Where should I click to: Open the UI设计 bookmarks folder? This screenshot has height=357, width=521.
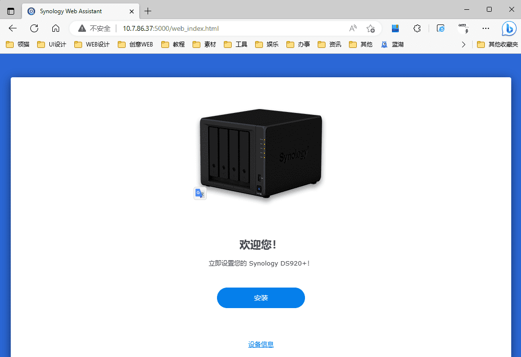click(52, 45)
